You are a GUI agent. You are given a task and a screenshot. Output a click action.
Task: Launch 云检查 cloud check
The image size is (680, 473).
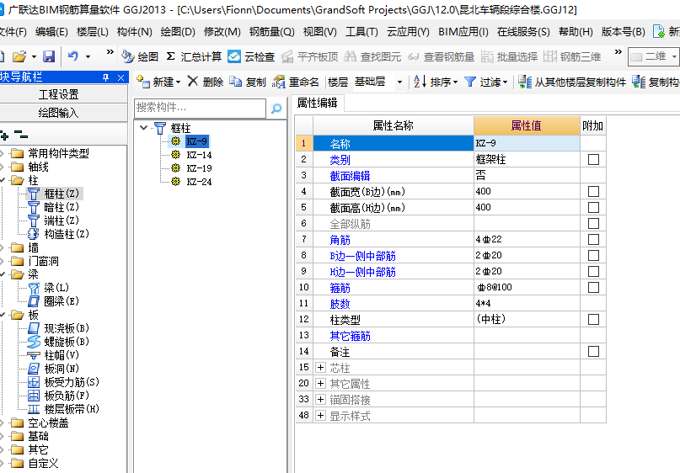click(x=252, y=56)
